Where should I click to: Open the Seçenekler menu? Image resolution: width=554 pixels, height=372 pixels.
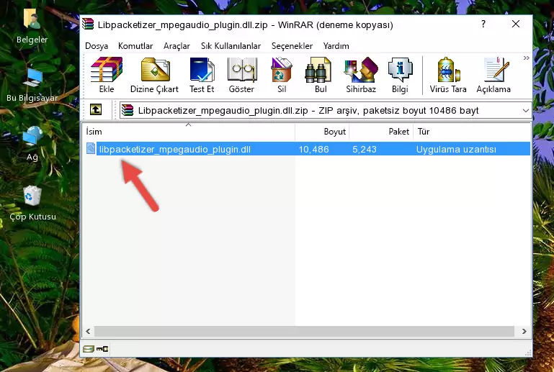[292, 46]
